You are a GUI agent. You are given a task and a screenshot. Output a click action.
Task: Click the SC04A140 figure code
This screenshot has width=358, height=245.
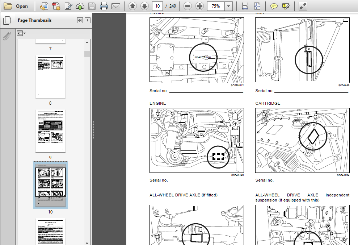pyautogui.click(x=237, y=175)
